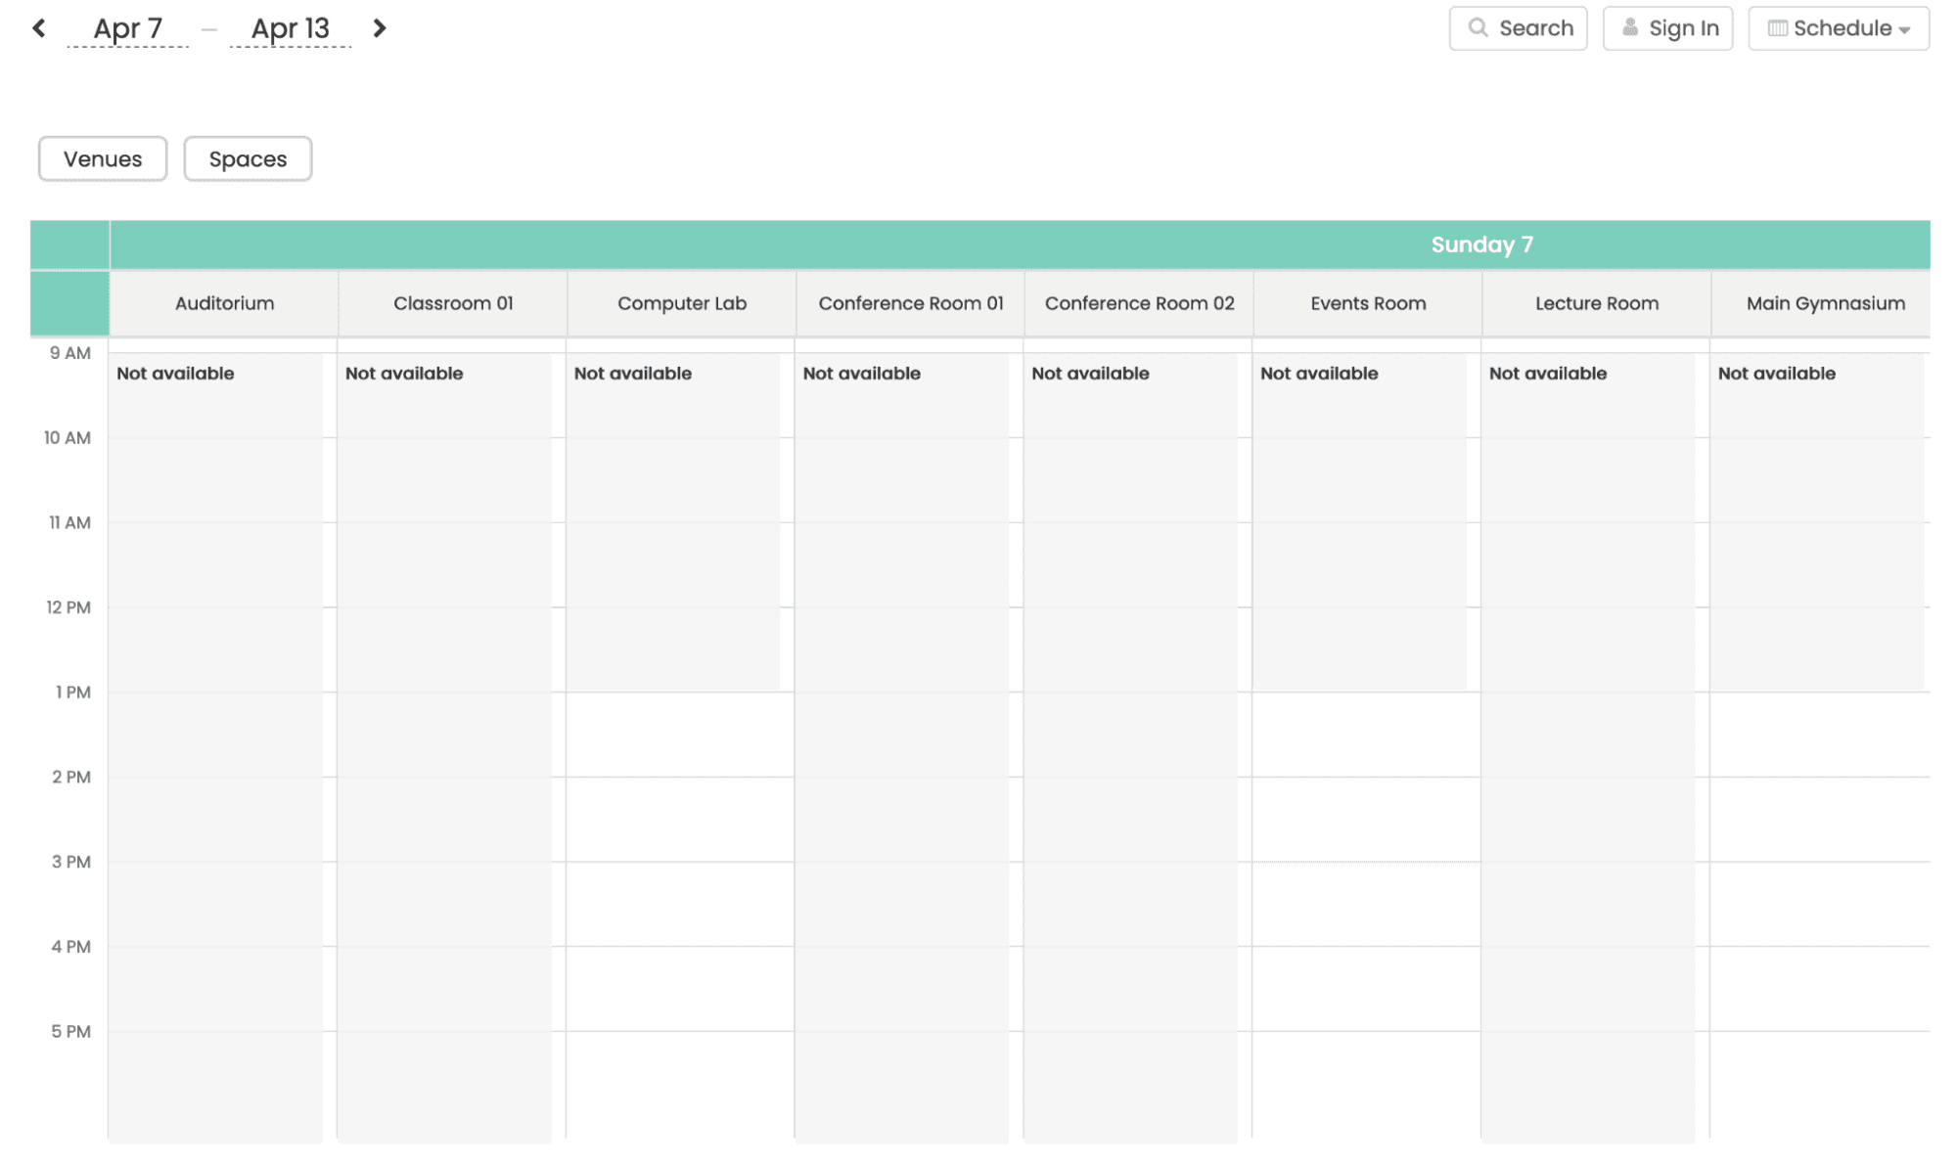Click the Conference Room 02 header
Screen dimensions: 1956x1162
click(x=1139, y=303)
